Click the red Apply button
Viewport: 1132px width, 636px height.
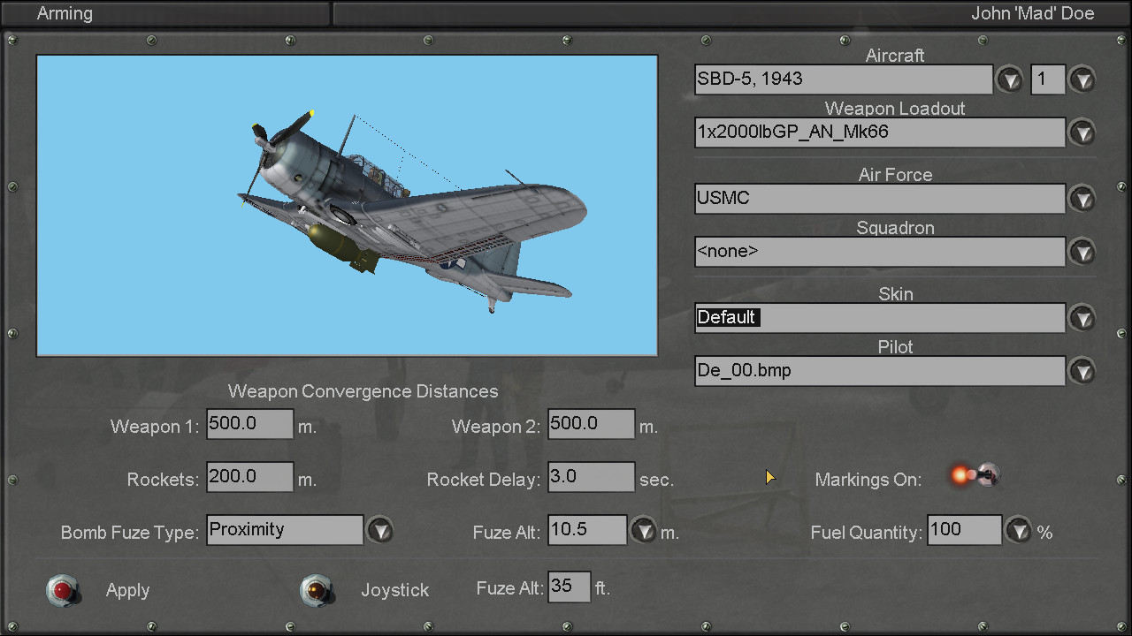(64, 590)
